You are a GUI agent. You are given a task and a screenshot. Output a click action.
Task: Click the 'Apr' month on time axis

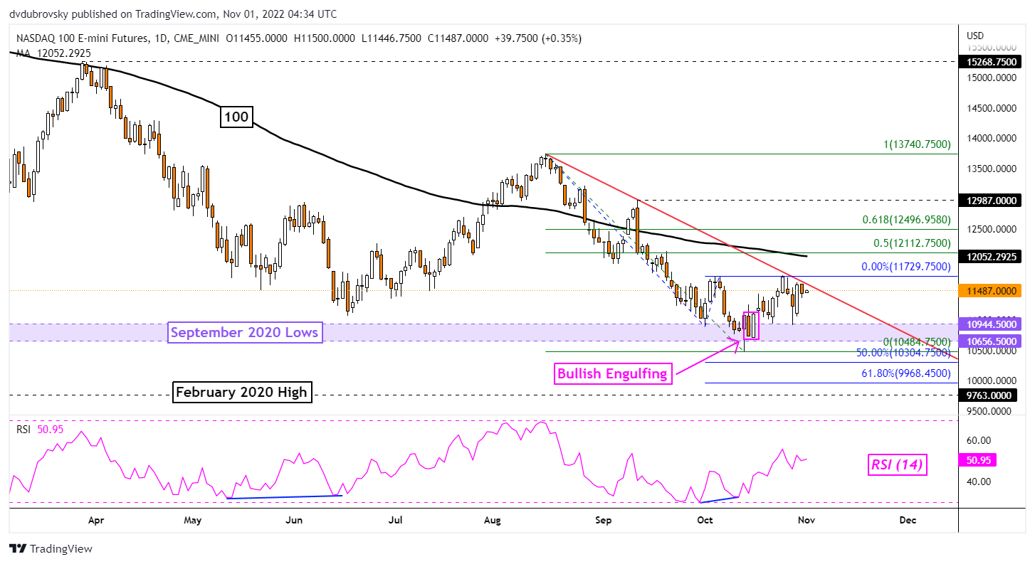(95, 521)
